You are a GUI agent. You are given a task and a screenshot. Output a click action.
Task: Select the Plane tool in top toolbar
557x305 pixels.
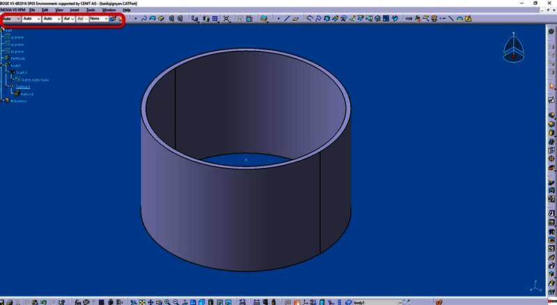pos(296,19)
